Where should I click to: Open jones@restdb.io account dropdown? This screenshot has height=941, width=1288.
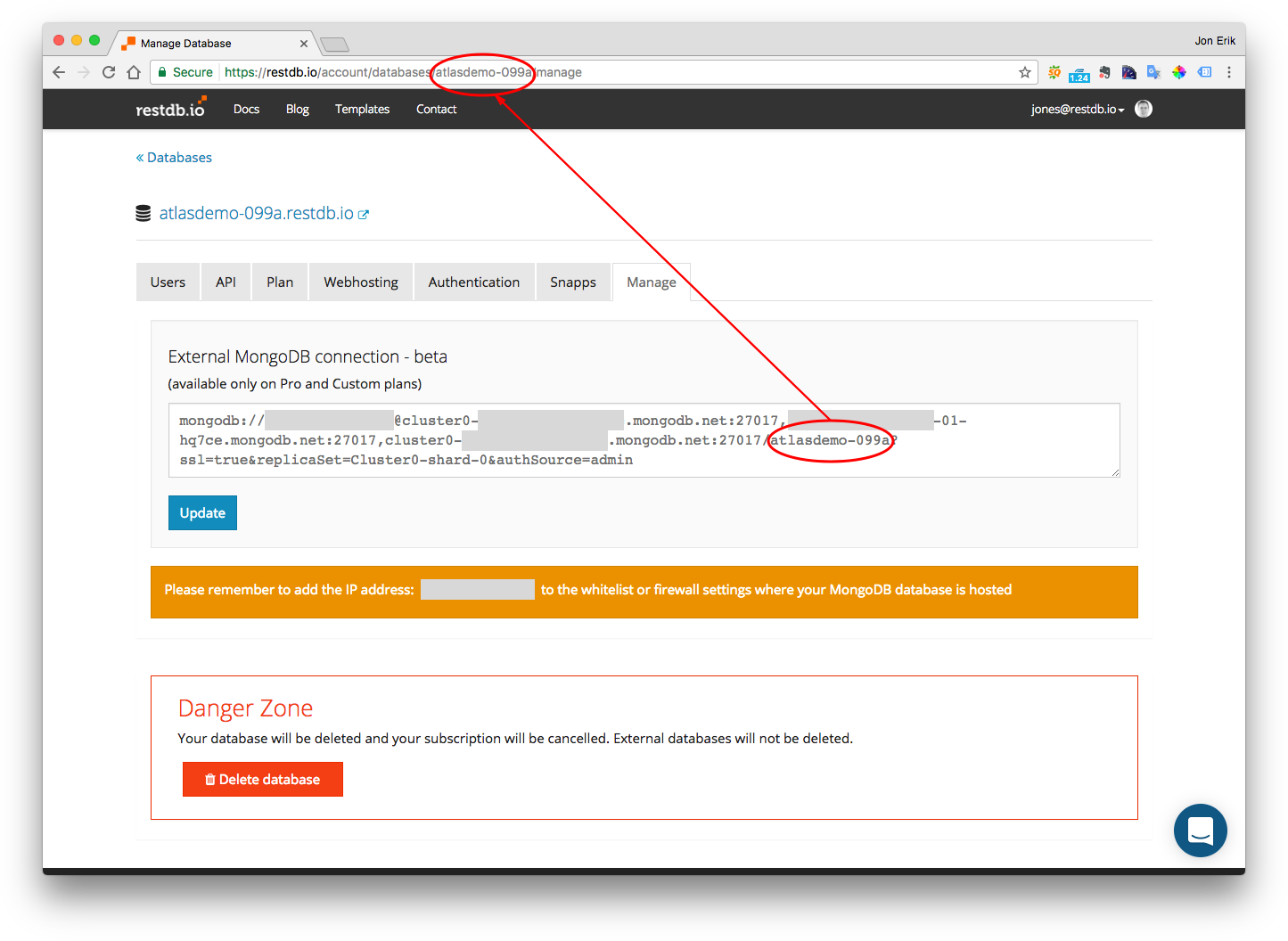(1078, 109)
